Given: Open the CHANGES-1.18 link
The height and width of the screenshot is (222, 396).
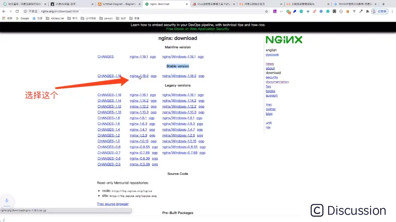Looking at the screenshot, I should (109, 76).
